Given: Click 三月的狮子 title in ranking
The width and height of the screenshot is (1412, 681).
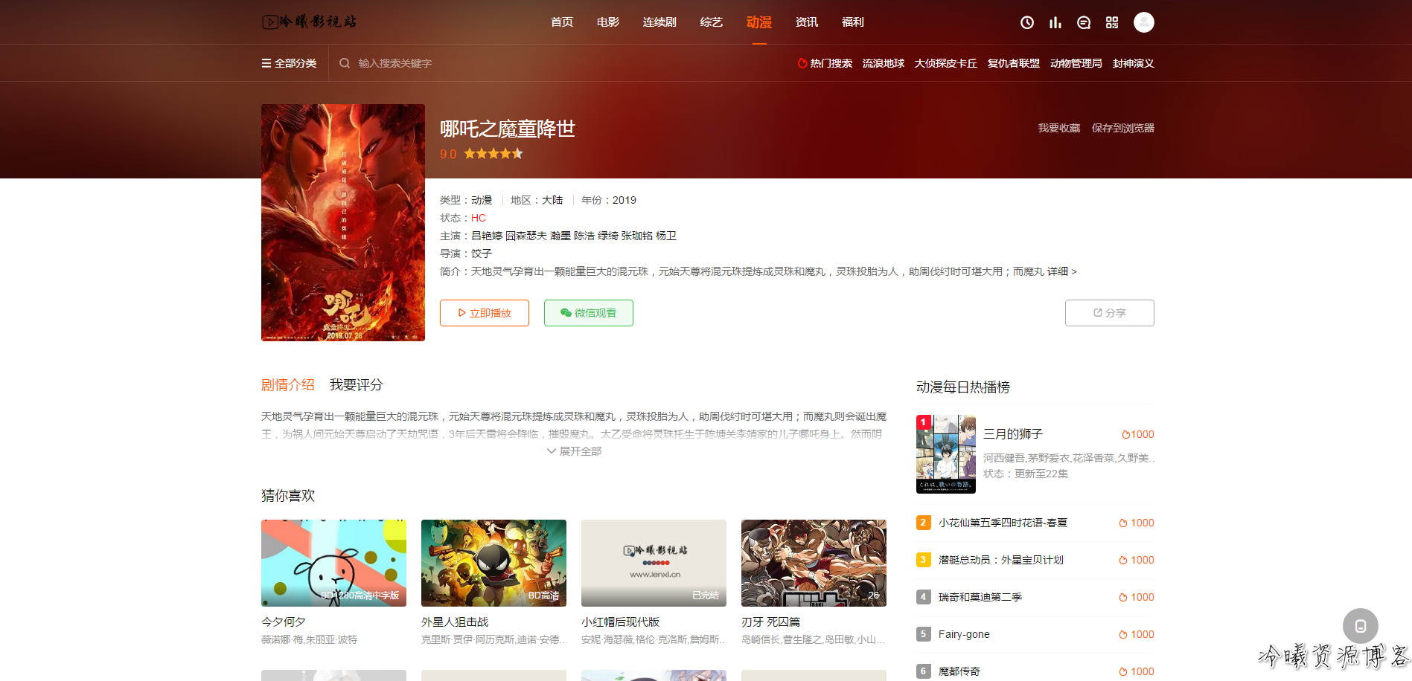Looking at the screenshot, I should (1013, 434).
